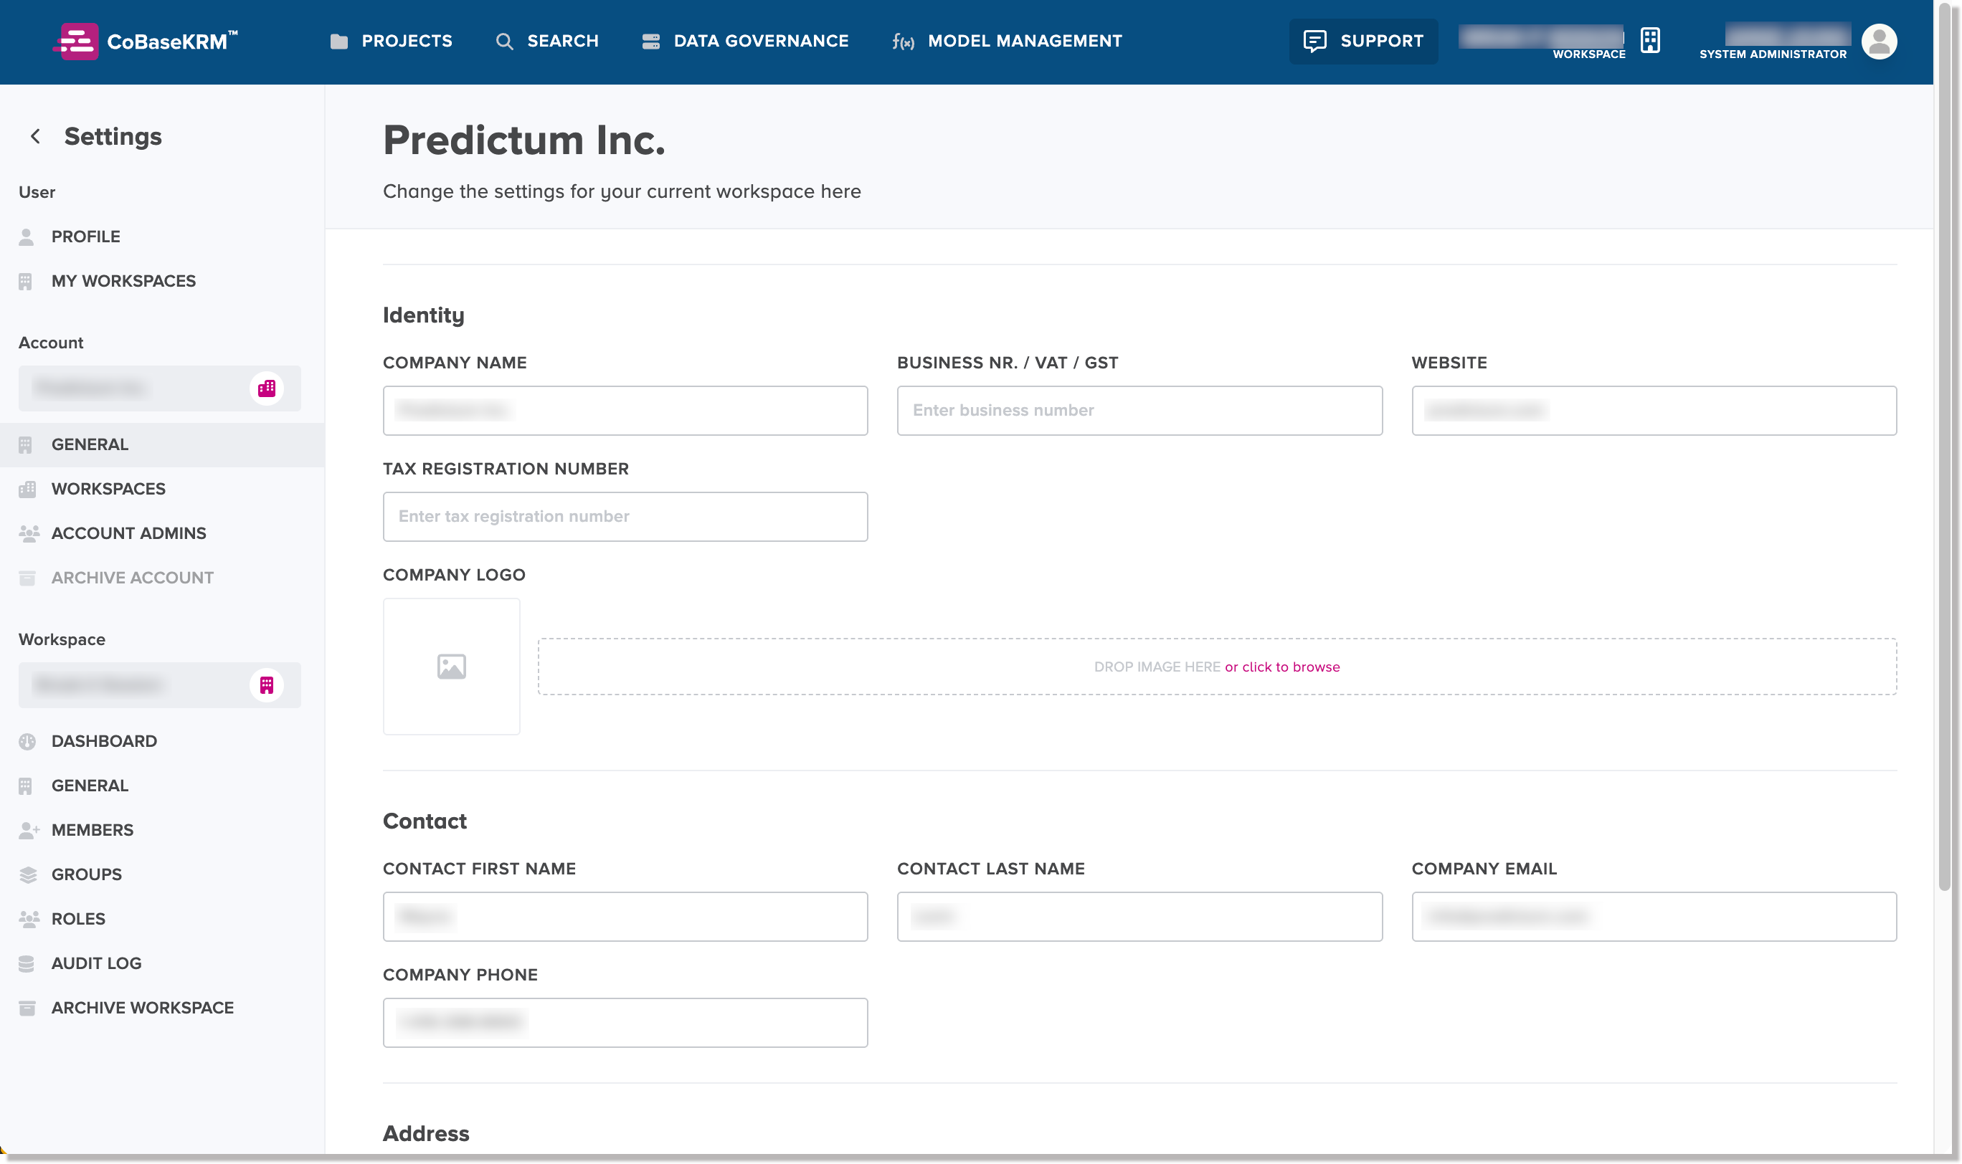
Task: Click the Archive Workspace box icon
Action: click(27, 1008)
